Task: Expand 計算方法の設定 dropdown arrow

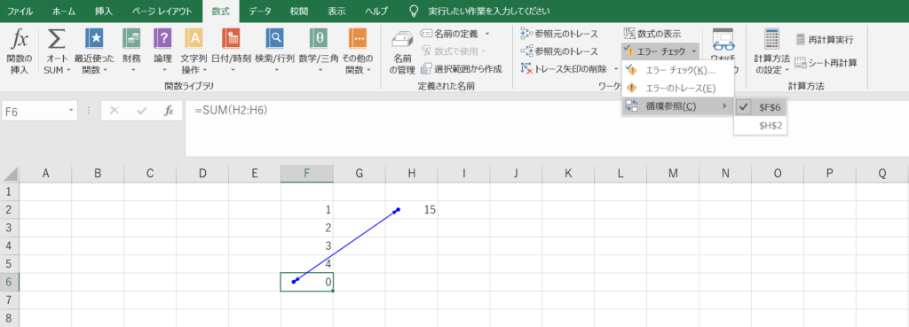Action: (787, 70)
